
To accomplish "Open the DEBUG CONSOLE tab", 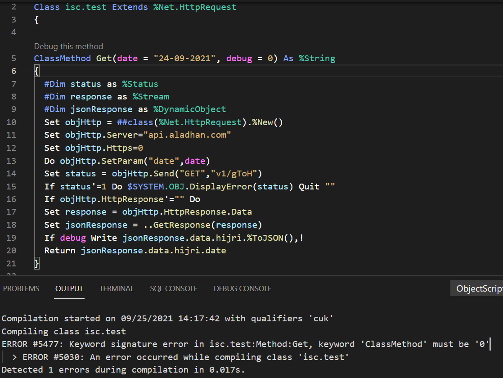I will (243, 288).
